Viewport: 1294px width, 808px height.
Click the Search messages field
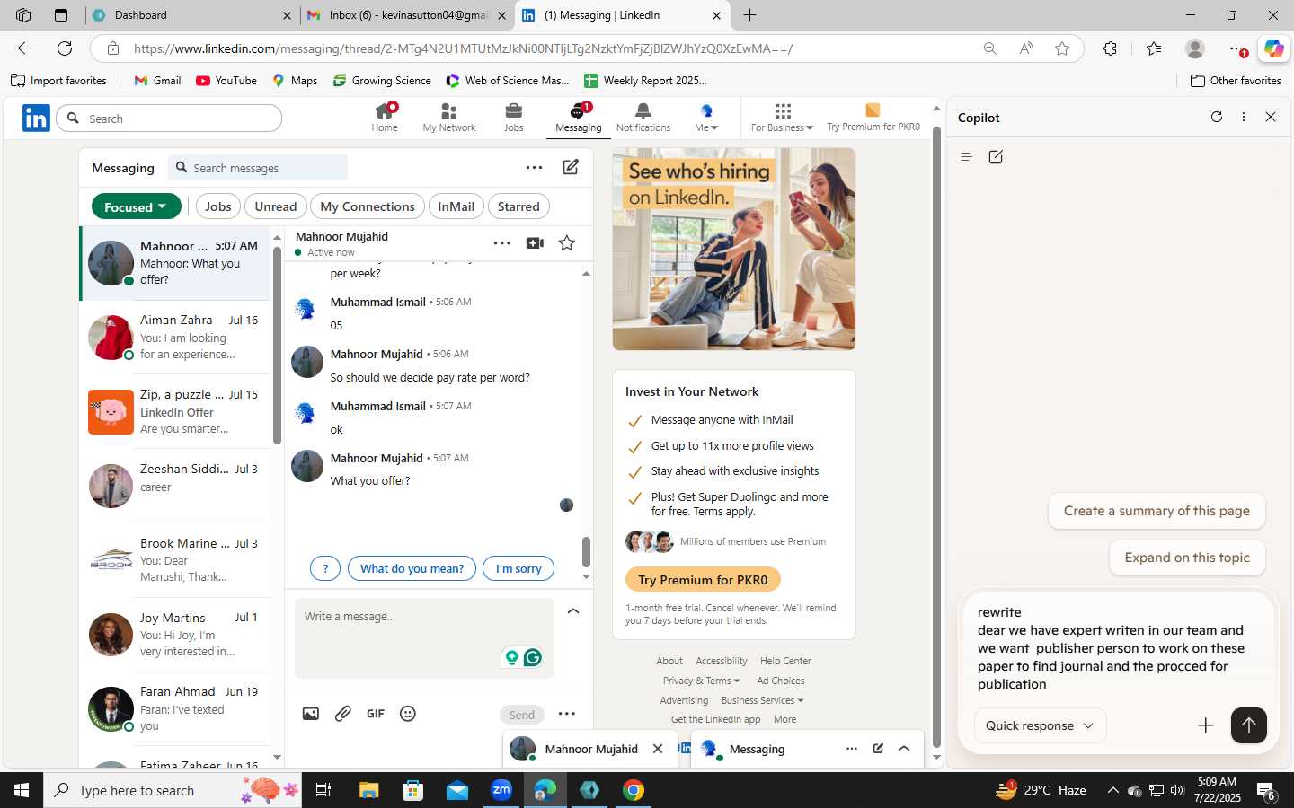pos(257,168)
